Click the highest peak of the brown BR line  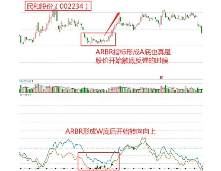(x=142, y=138)
